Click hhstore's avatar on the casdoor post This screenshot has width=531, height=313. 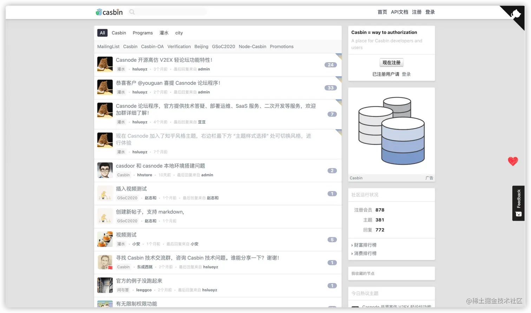(105, 170)
